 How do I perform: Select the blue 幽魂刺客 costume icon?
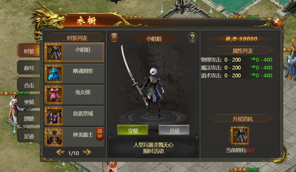pos(54,74)
